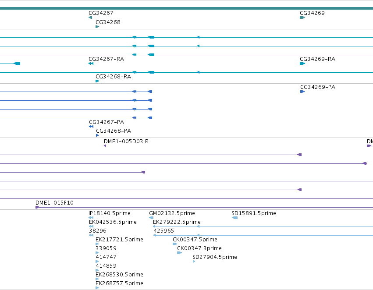Click the DME1-015F10 purple arrow glyph
Image resolution: width=373 pixels, height=290 pixels.
pos(37,207)
